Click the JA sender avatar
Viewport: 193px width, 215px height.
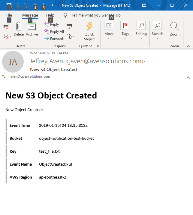coord(13,62)
